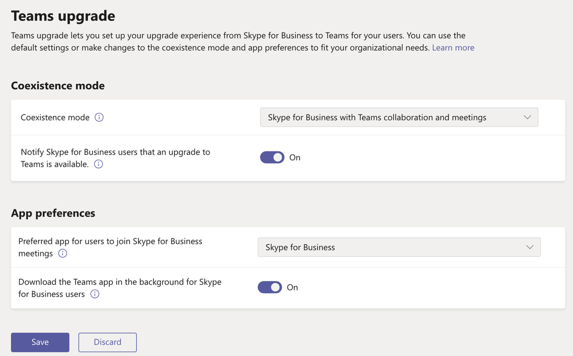Click the Download the Teams app label
Viewport: 573px width, 356px height.
point(120,288)
